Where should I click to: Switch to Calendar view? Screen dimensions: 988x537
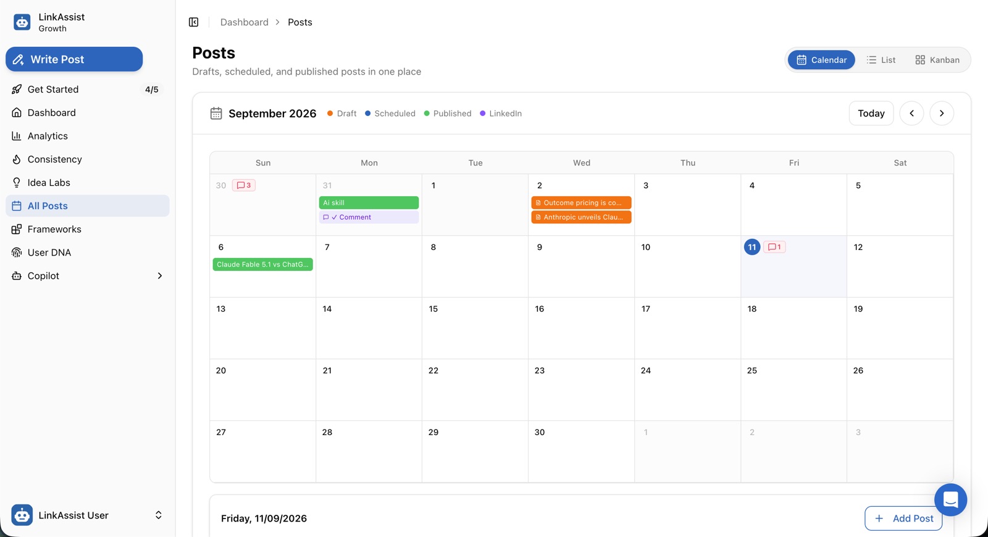coord(821,60)
